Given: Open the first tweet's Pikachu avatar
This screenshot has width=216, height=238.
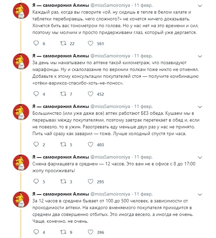Looking at the screenshot, I should [20, 13].
